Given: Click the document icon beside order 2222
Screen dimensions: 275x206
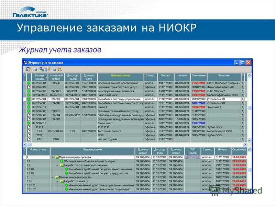Looking at the screenshot, I should pos(29,135).
